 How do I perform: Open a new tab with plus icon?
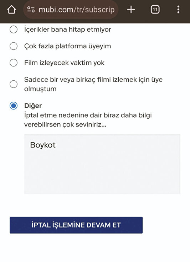pos(131,10)
